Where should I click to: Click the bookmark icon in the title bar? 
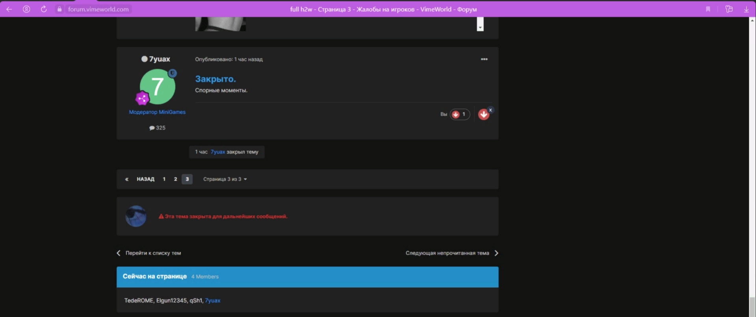point(708,9)
